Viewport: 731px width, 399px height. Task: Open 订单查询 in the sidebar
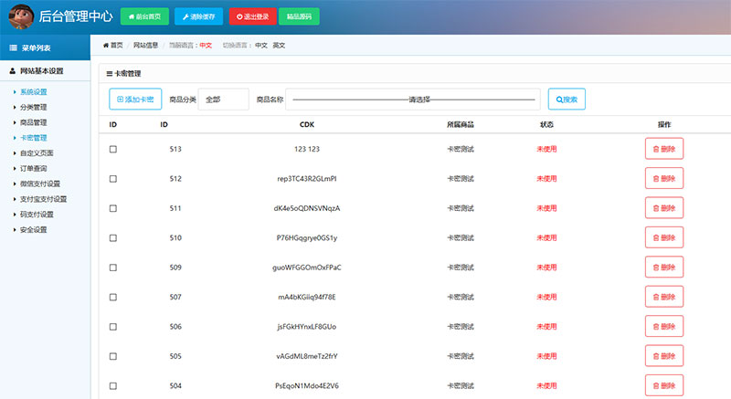point(34,168)
